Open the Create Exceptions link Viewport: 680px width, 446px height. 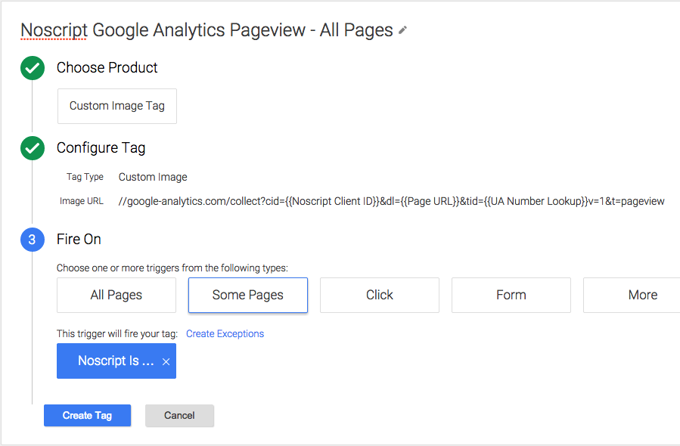(x=225, y=333)
